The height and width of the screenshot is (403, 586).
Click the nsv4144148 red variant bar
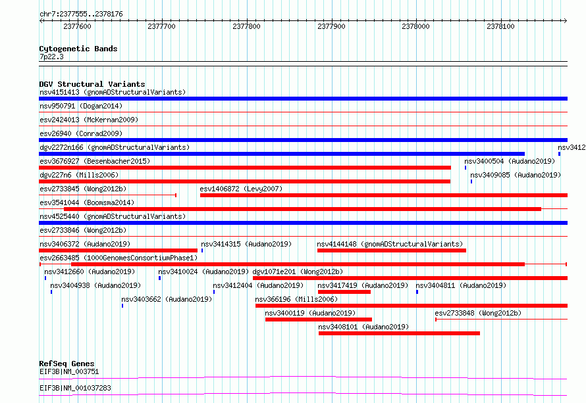tap(392, 250)
